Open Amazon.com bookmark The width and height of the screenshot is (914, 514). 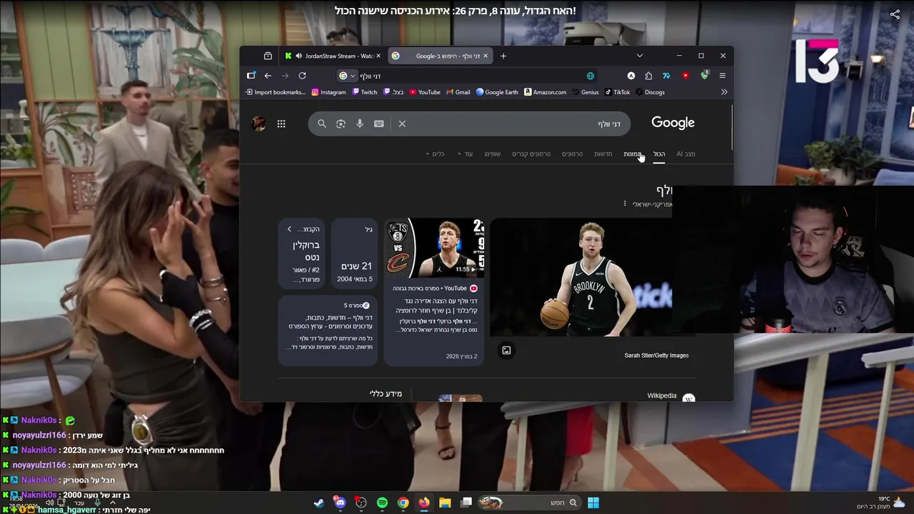[545, 92]
